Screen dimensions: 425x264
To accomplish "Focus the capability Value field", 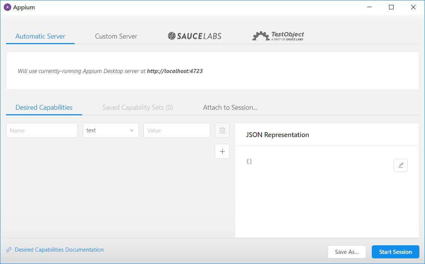I will coord(177,130).
